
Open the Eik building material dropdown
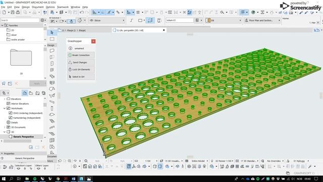coord(224,20)
